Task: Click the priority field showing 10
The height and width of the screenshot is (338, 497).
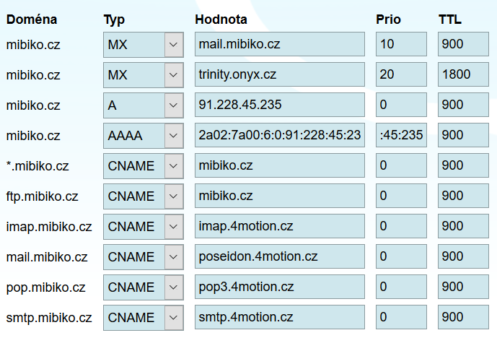Action: coord(402,45)
